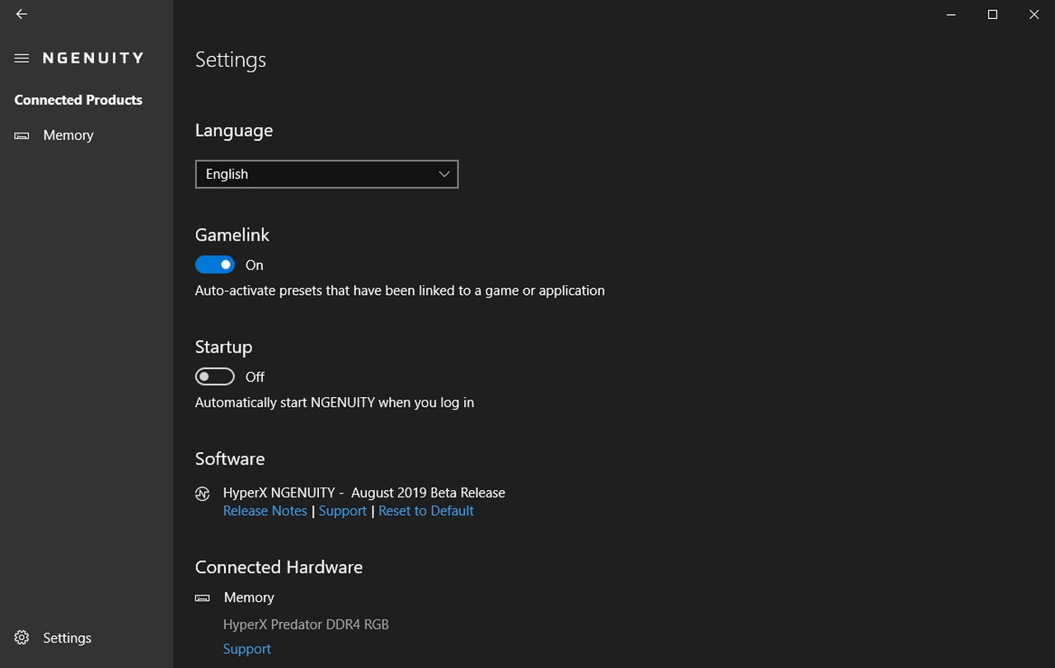Click the Gamelink section heading
1055x668 pixels.
tap(232, 235)
